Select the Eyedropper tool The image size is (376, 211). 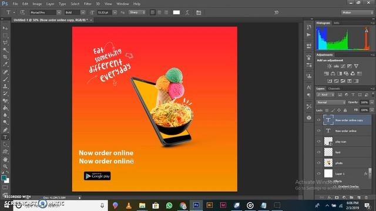click(x=5, y=64)
